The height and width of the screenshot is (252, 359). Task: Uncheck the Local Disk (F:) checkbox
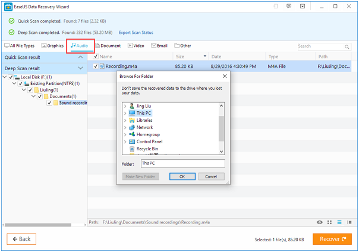pos(11,77)
